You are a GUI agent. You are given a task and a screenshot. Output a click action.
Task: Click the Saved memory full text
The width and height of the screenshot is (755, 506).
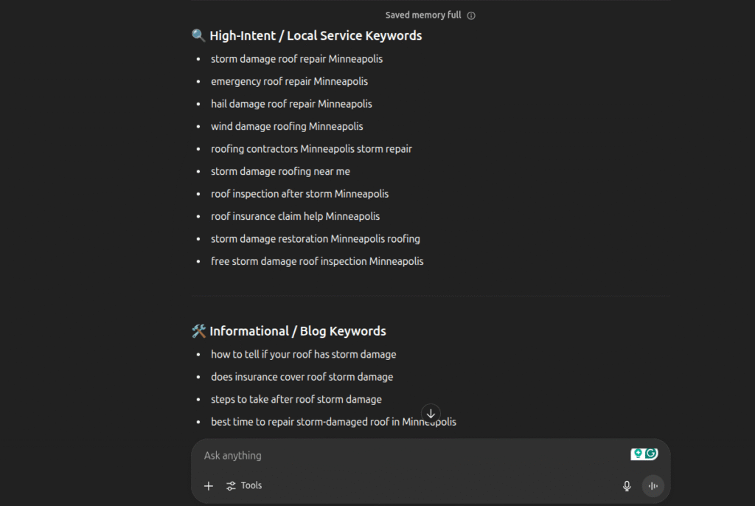tap(422, 15)
